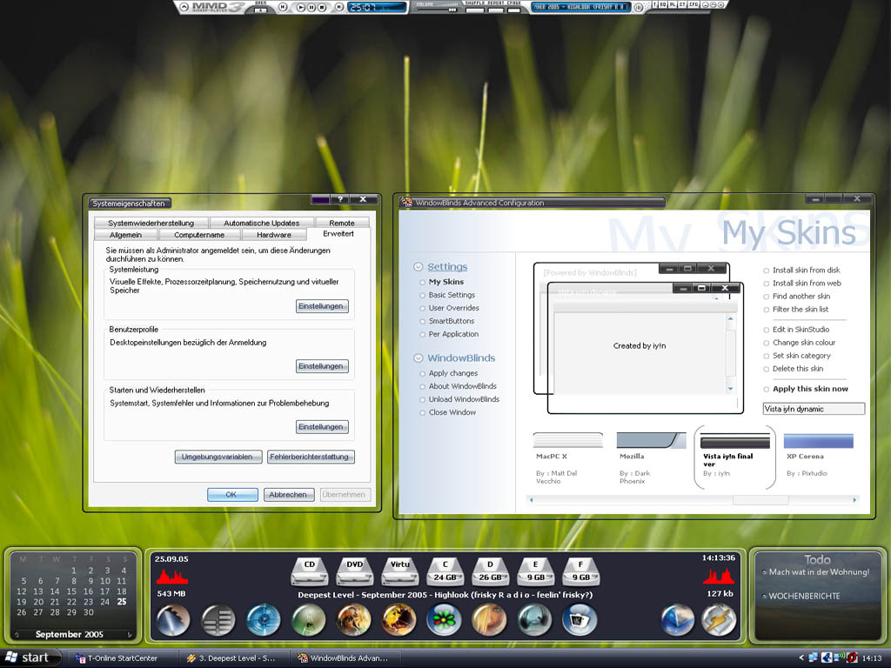Click the volume slider in MMD3 player

click(x=437, y=10)
